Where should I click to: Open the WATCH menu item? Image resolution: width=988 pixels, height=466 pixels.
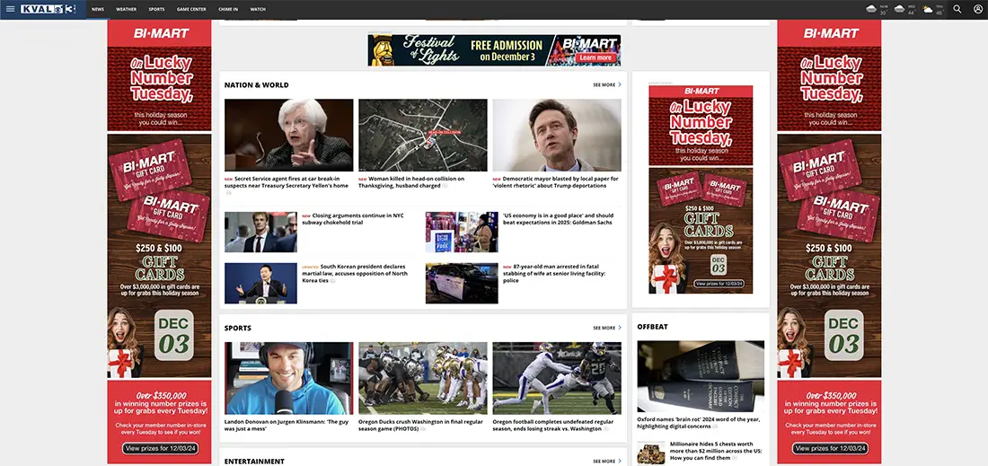click(x=258, y=10)
